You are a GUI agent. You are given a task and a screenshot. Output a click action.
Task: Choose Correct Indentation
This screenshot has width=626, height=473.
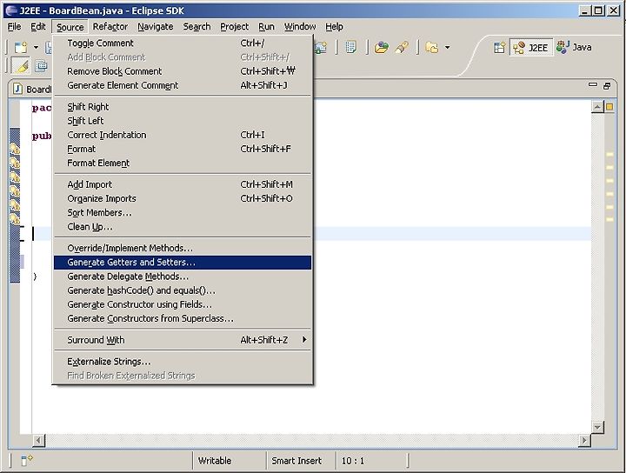[183, 135]
